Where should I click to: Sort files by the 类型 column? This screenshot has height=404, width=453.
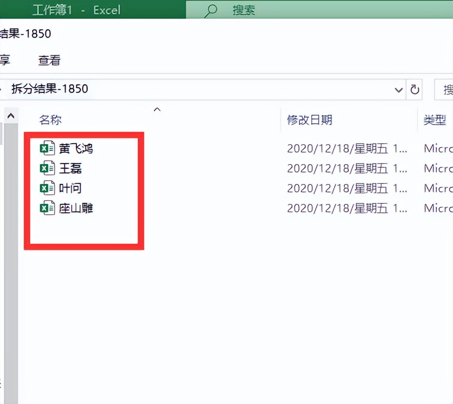point(434,119)
